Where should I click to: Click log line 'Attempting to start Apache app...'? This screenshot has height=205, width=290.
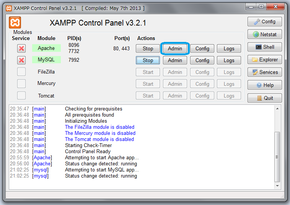(102, 157)
